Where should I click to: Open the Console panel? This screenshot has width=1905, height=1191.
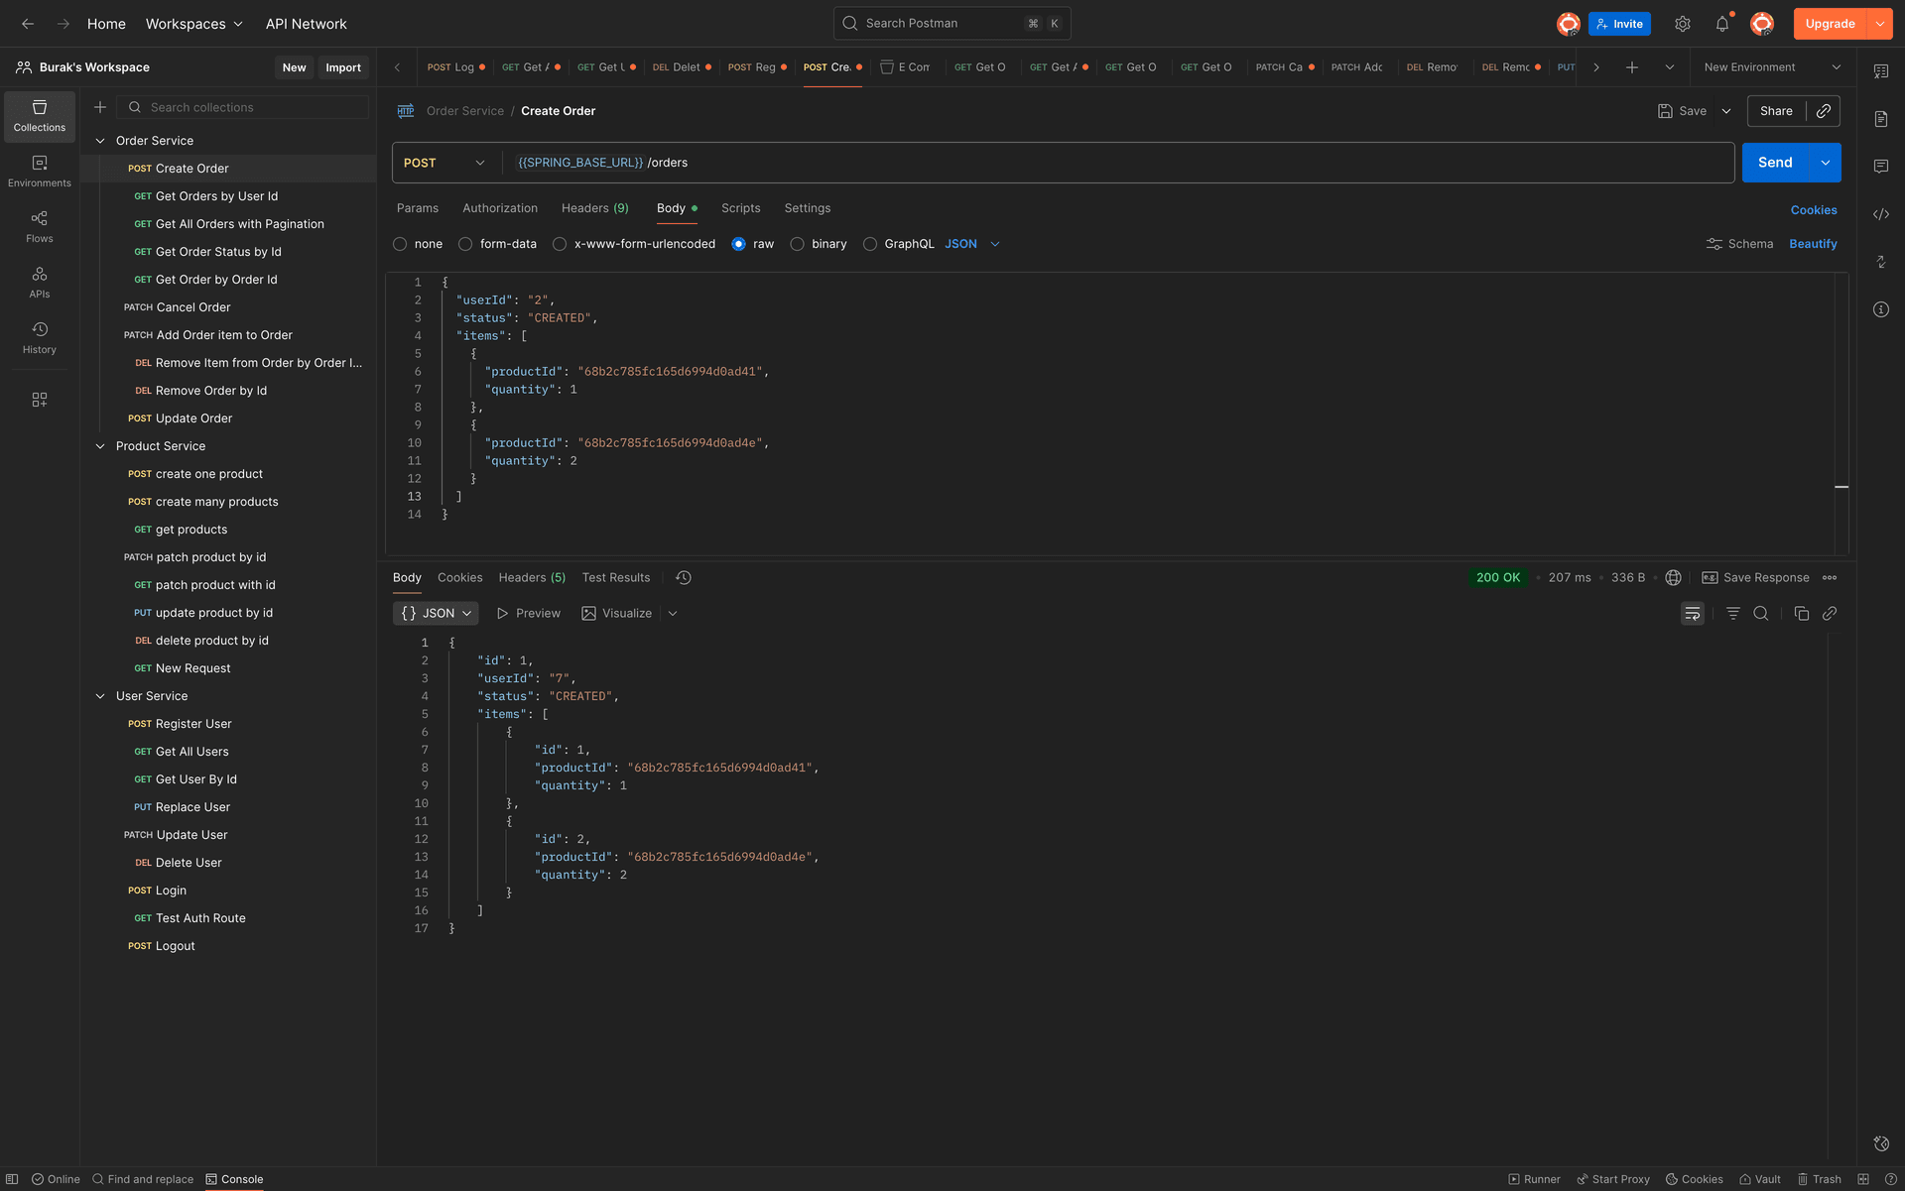pyautogui.click(x=235, y=1179)
